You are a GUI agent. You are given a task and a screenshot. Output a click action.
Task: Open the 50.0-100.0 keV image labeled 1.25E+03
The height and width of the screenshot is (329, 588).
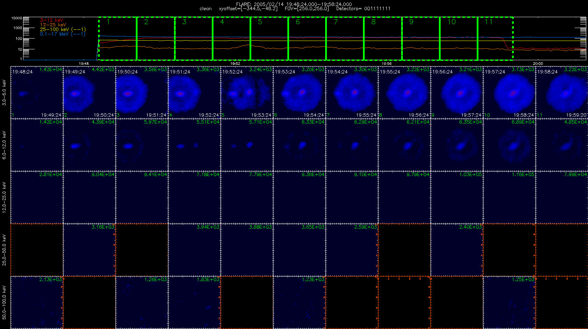pos(509,303)
